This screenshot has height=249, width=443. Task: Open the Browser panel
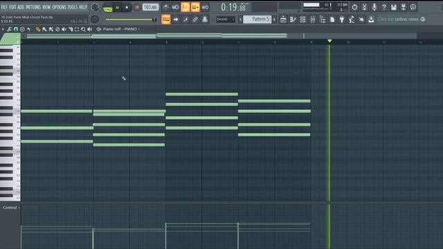[323, 19]
